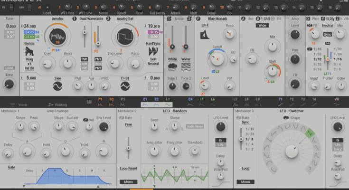Select the 1/8 rate in Modulator 3

click(x=250, y=139)
